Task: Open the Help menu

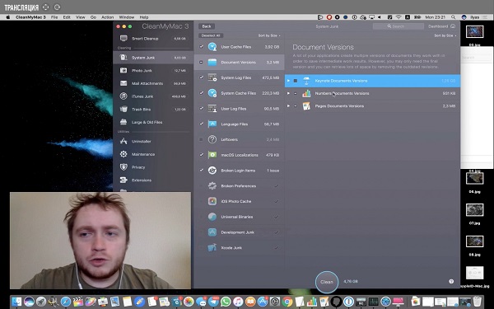Action: click(x=144, y=17)
